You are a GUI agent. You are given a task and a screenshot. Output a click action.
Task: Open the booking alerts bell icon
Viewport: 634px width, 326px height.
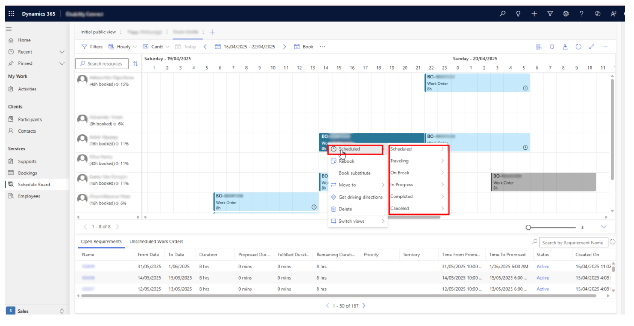tap(552, 47)
